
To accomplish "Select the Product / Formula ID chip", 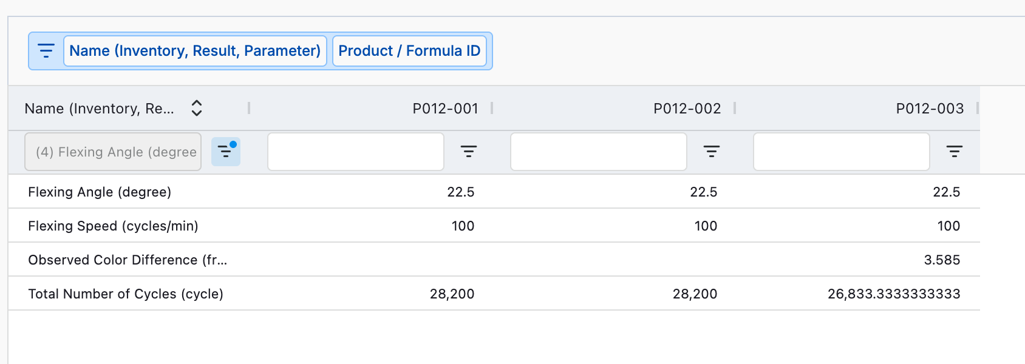I will coord(409,51).
